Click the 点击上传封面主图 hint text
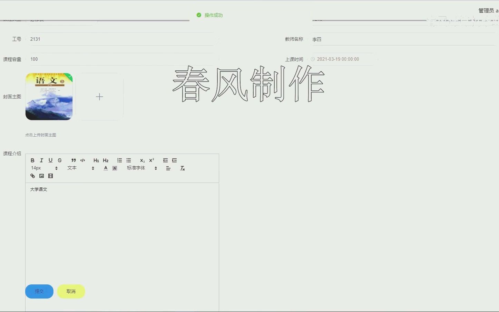This screenshot has width=499, height=312. click(x=41, y=135)
